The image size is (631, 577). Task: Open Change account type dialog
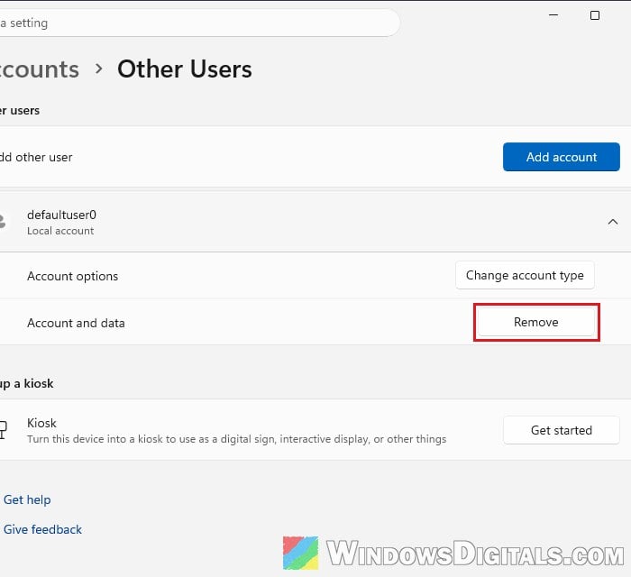coord(525,276)
